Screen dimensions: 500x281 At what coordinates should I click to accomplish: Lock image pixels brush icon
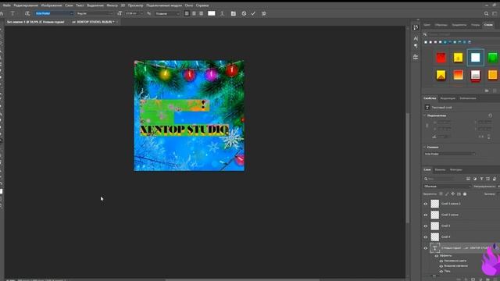coord(447,194)
